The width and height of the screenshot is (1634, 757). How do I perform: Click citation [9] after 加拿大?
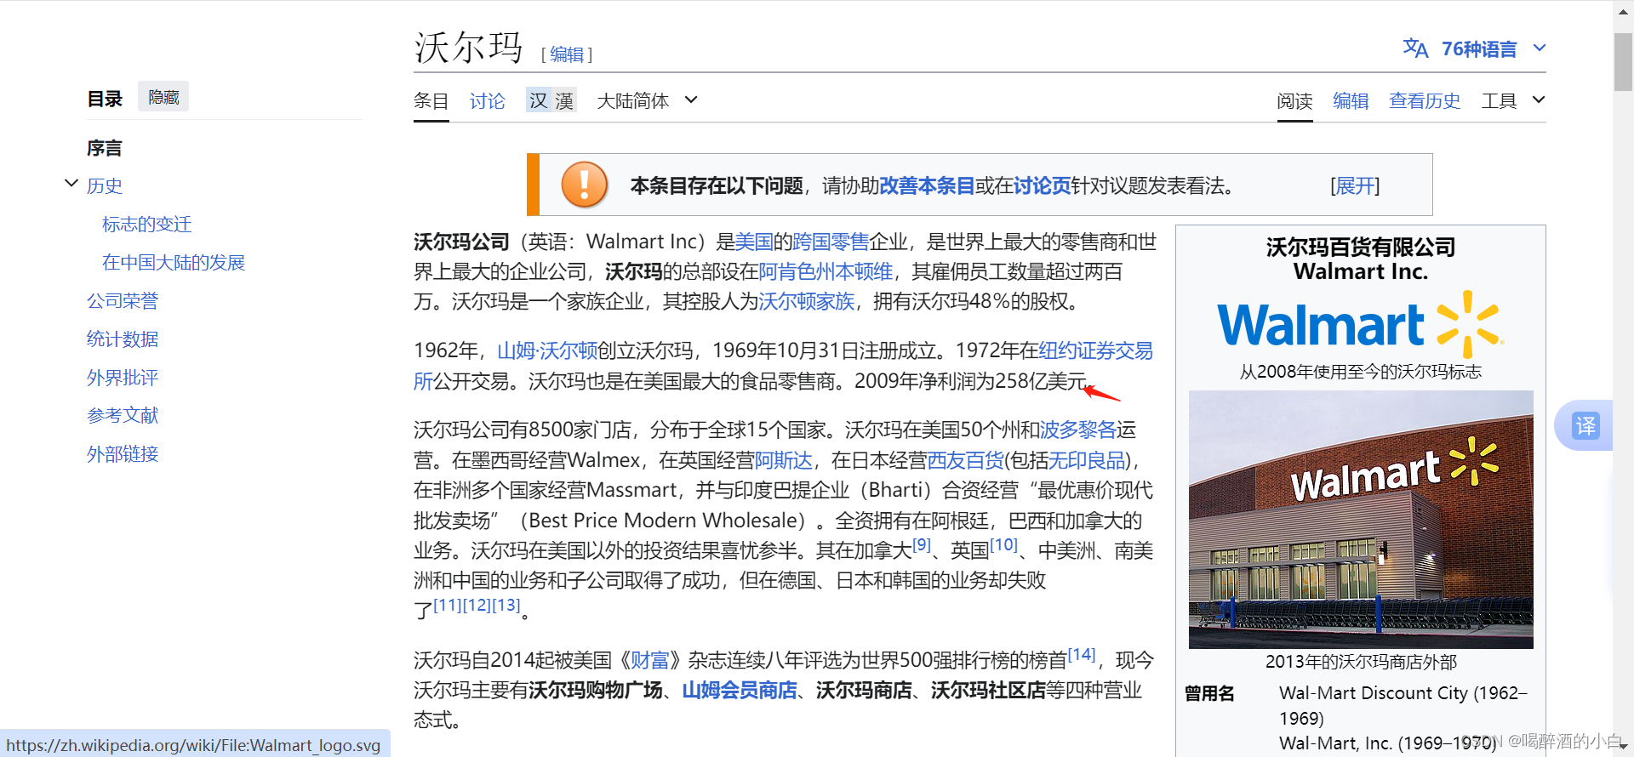(x=922, y=545)
